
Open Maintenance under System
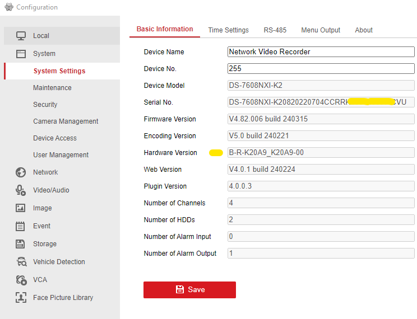pyautogui.click(x=52, y=88)
